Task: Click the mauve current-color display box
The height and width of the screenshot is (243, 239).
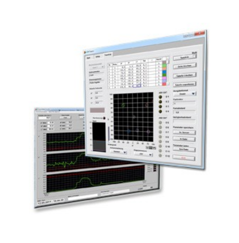Action: pos(97,110)
